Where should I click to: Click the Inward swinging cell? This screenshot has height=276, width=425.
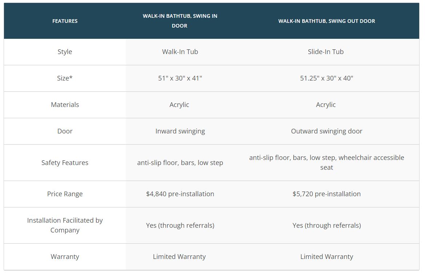click(180, 131)
